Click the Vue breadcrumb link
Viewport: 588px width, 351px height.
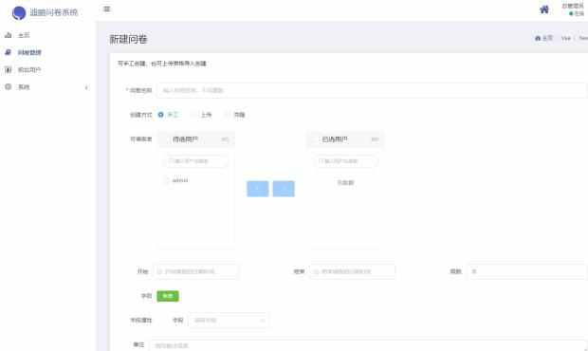coord(566,38)
